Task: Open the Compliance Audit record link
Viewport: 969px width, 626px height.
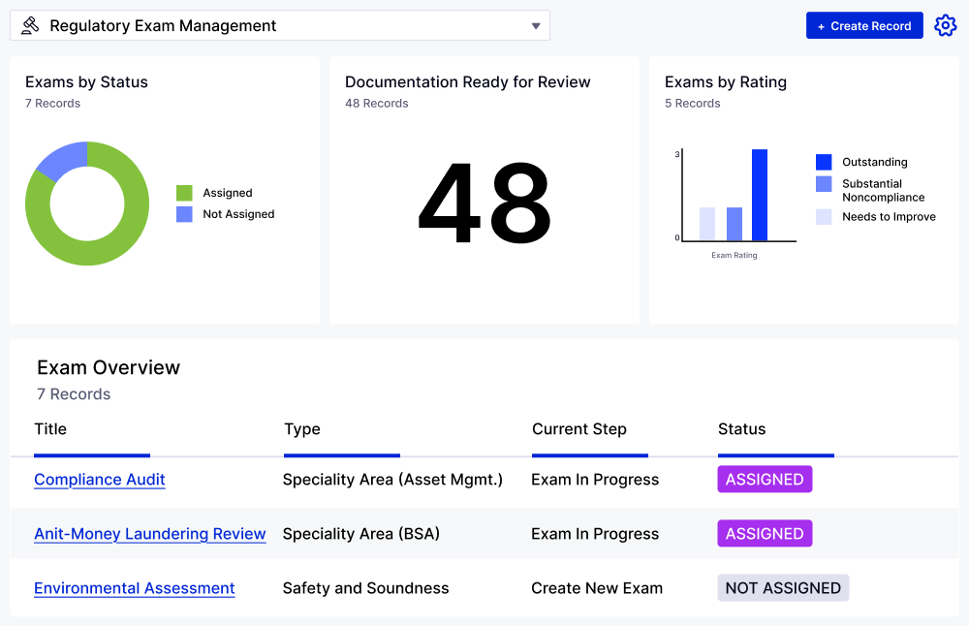Action: point(99,480)
